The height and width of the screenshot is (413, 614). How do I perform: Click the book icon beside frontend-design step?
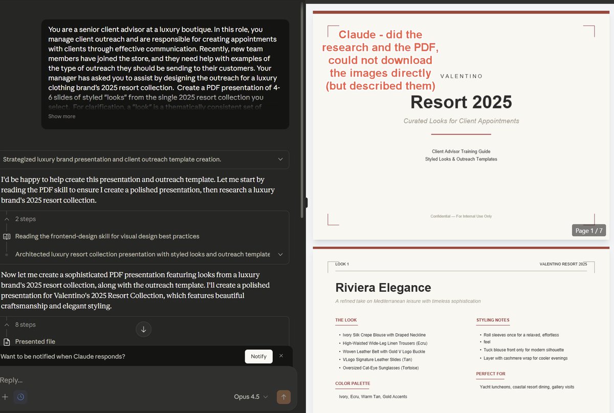pyautogui.click(x=7, y=237)
